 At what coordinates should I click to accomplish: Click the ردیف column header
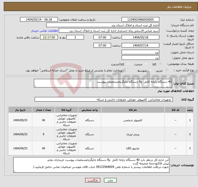[x=190, y=110]
